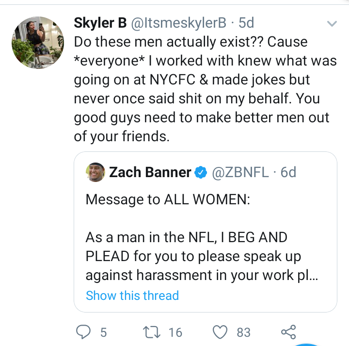Open the 5d tweet timestamp
349x346 pixels.
point(246,23)
